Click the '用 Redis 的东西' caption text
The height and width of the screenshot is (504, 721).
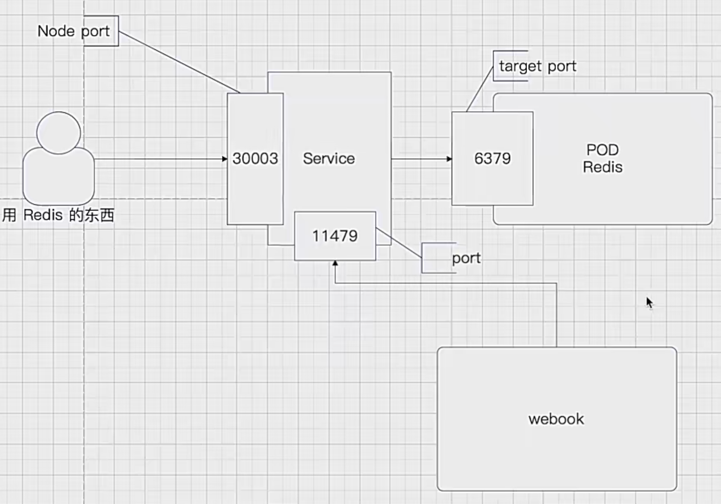pyautogui.click(x=58, y=215)
